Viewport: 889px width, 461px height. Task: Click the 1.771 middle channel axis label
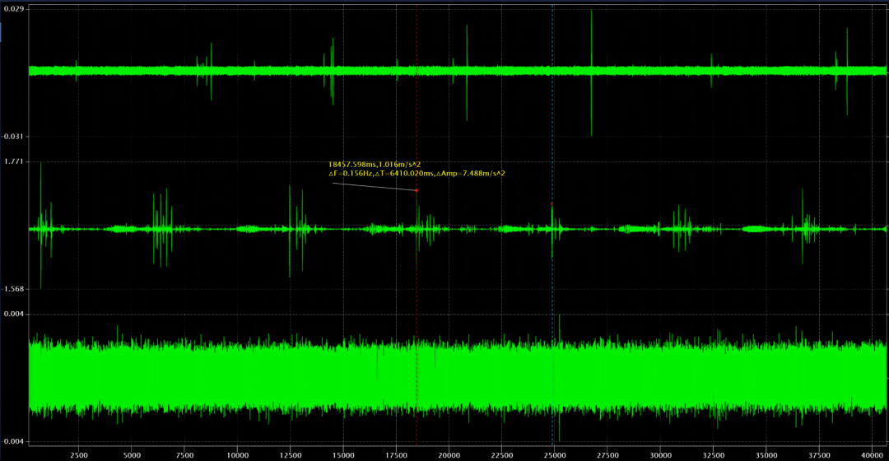(x=14, y=161)
